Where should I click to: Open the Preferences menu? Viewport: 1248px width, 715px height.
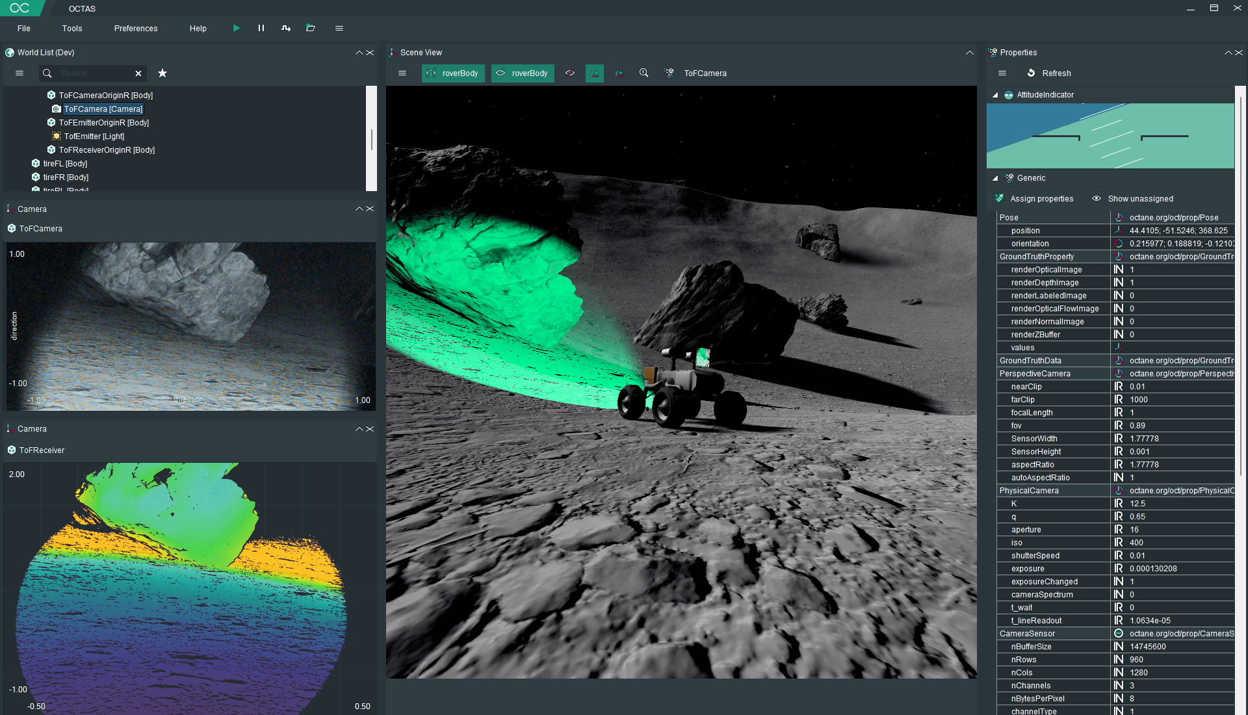tap(136, 29)
